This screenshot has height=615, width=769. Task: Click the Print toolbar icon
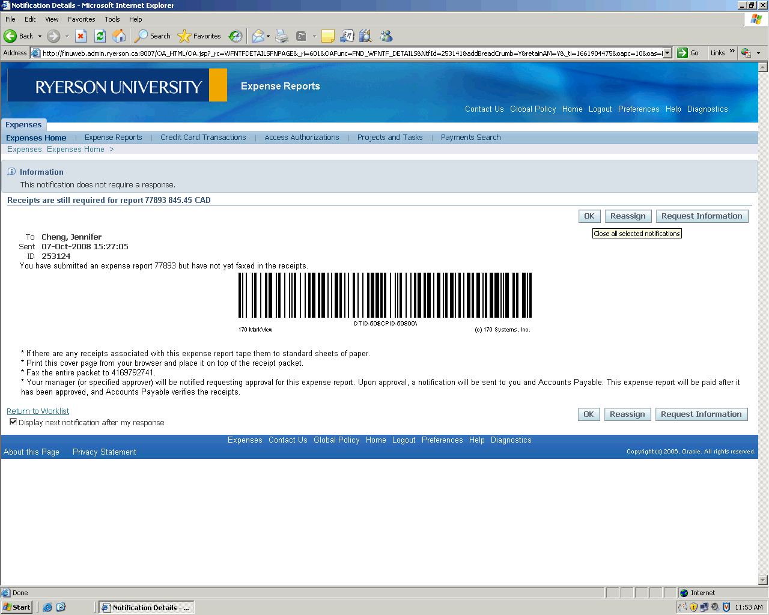(282, 36)
